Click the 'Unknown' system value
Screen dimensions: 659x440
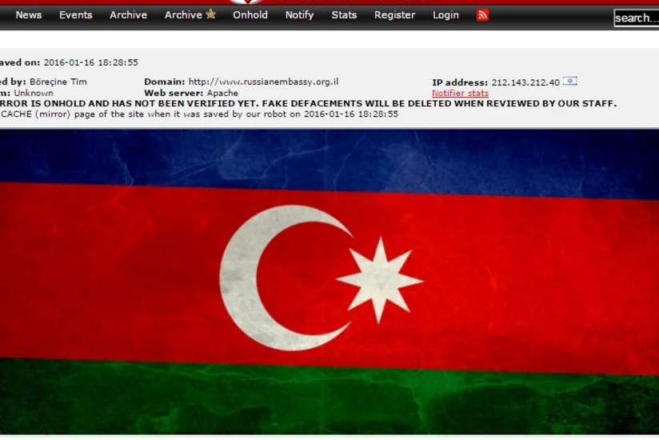click(x=34, y=93)
